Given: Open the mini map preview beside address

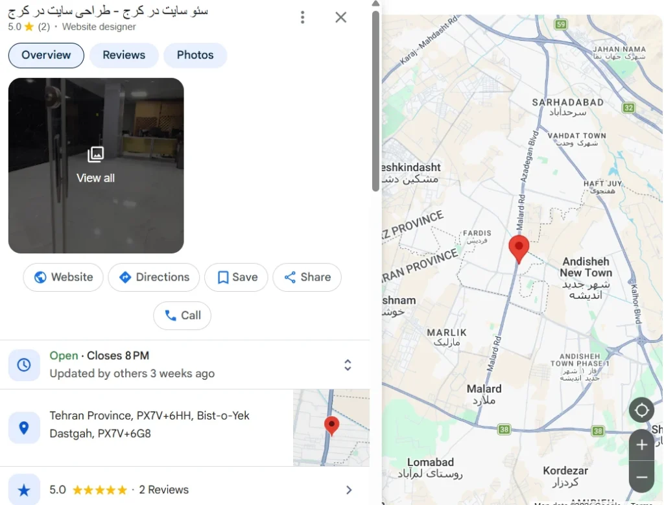Looking at the screenshot, I should point(331,428).
